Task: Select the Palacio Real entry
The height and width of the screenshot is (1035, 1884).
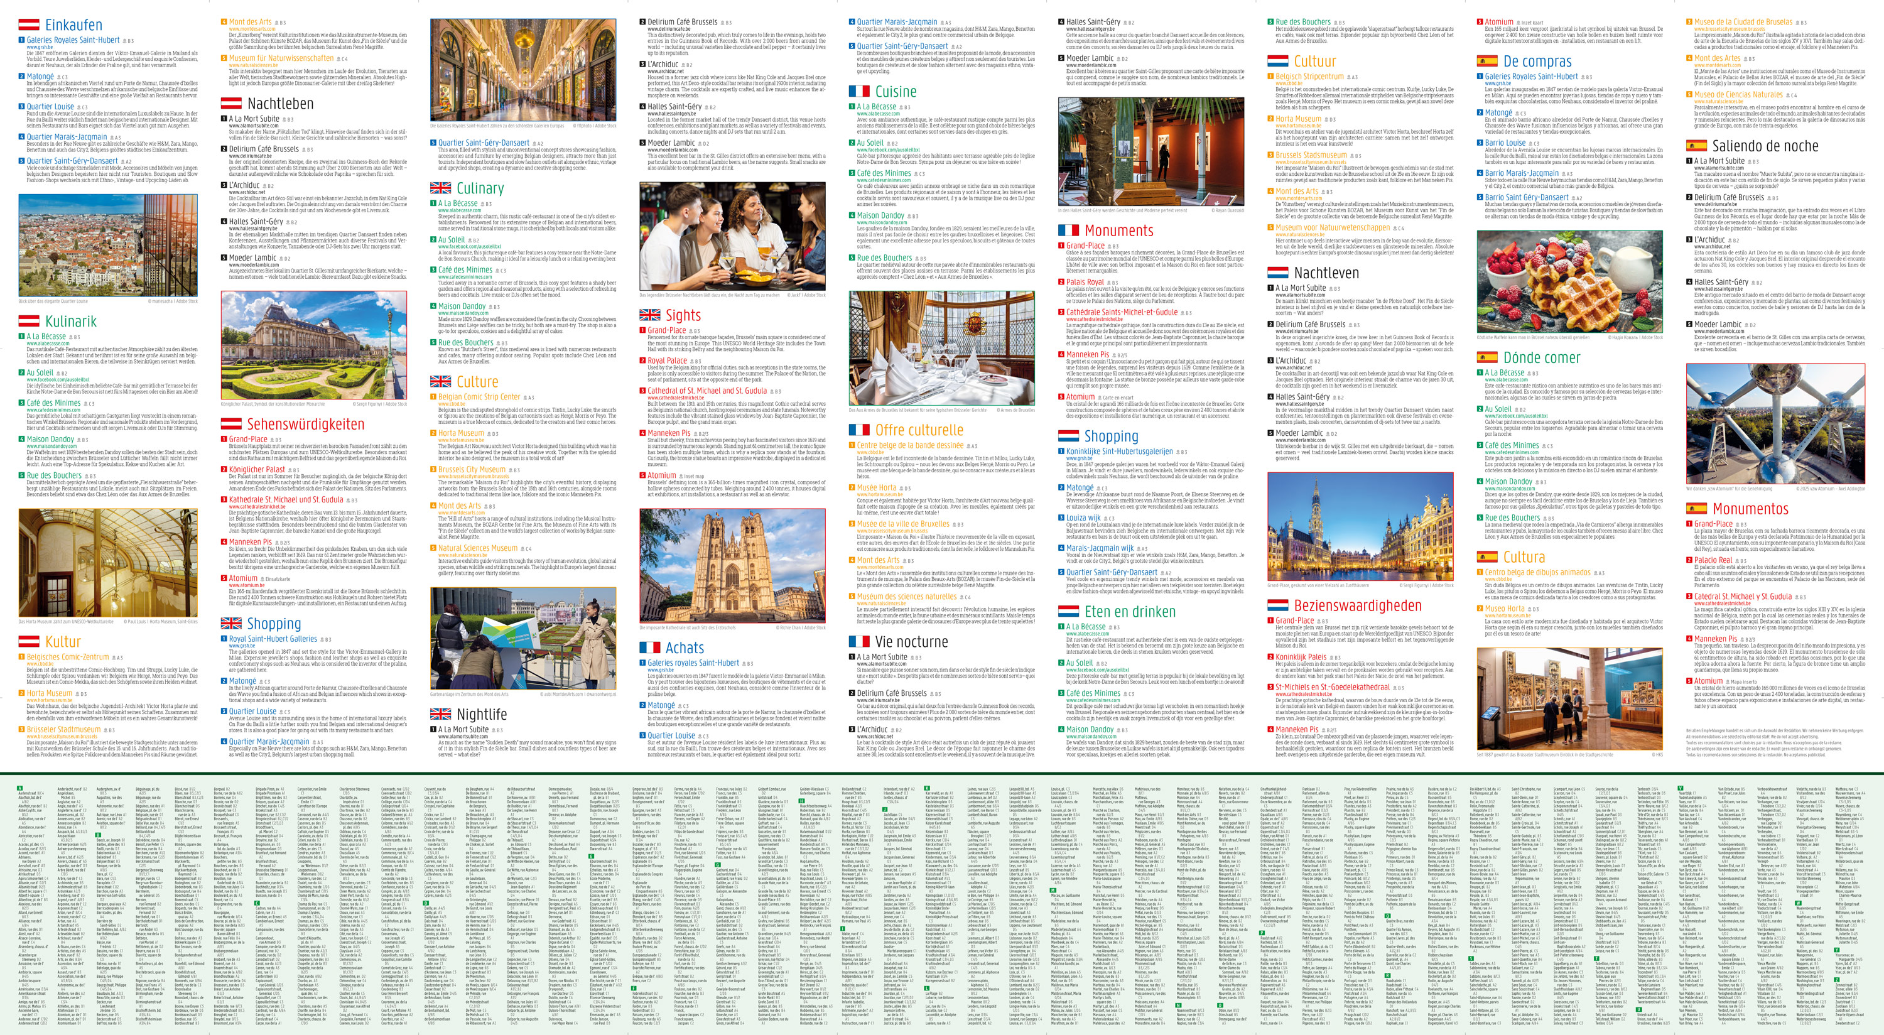Action: (x=1713, y=560)
